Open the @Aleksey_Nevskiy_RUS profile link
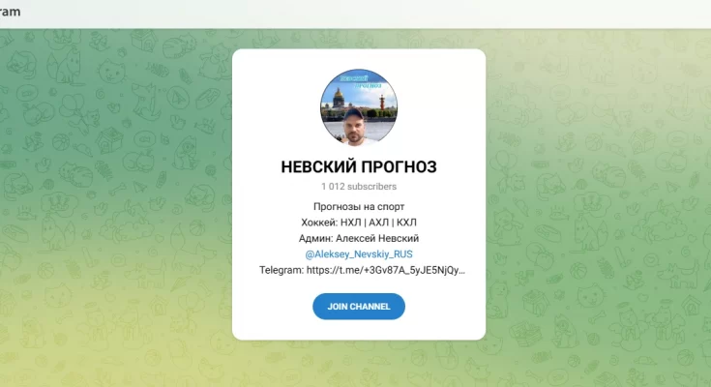 359,254
